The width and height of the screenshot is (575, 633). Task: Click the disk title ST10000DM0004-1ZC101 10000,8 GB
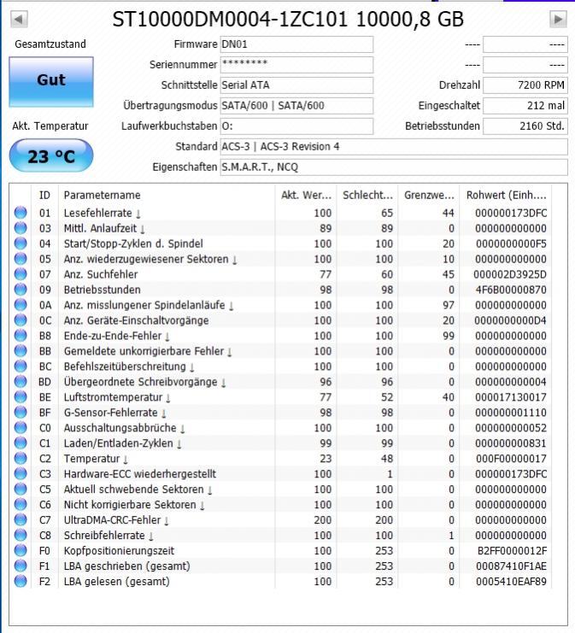point(288,19)
